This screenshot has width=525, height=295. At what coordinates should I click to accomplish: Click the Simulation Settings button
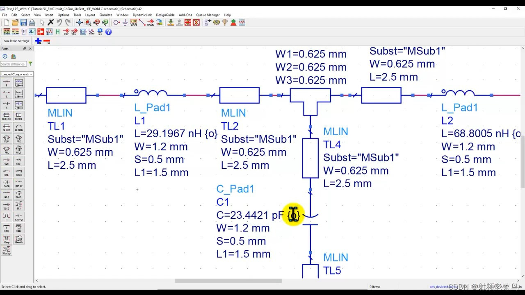16,41
